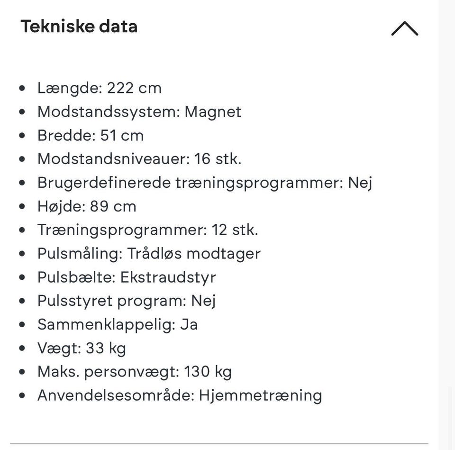Select the Bredde: 51 cm line

[x=91, y=136]
